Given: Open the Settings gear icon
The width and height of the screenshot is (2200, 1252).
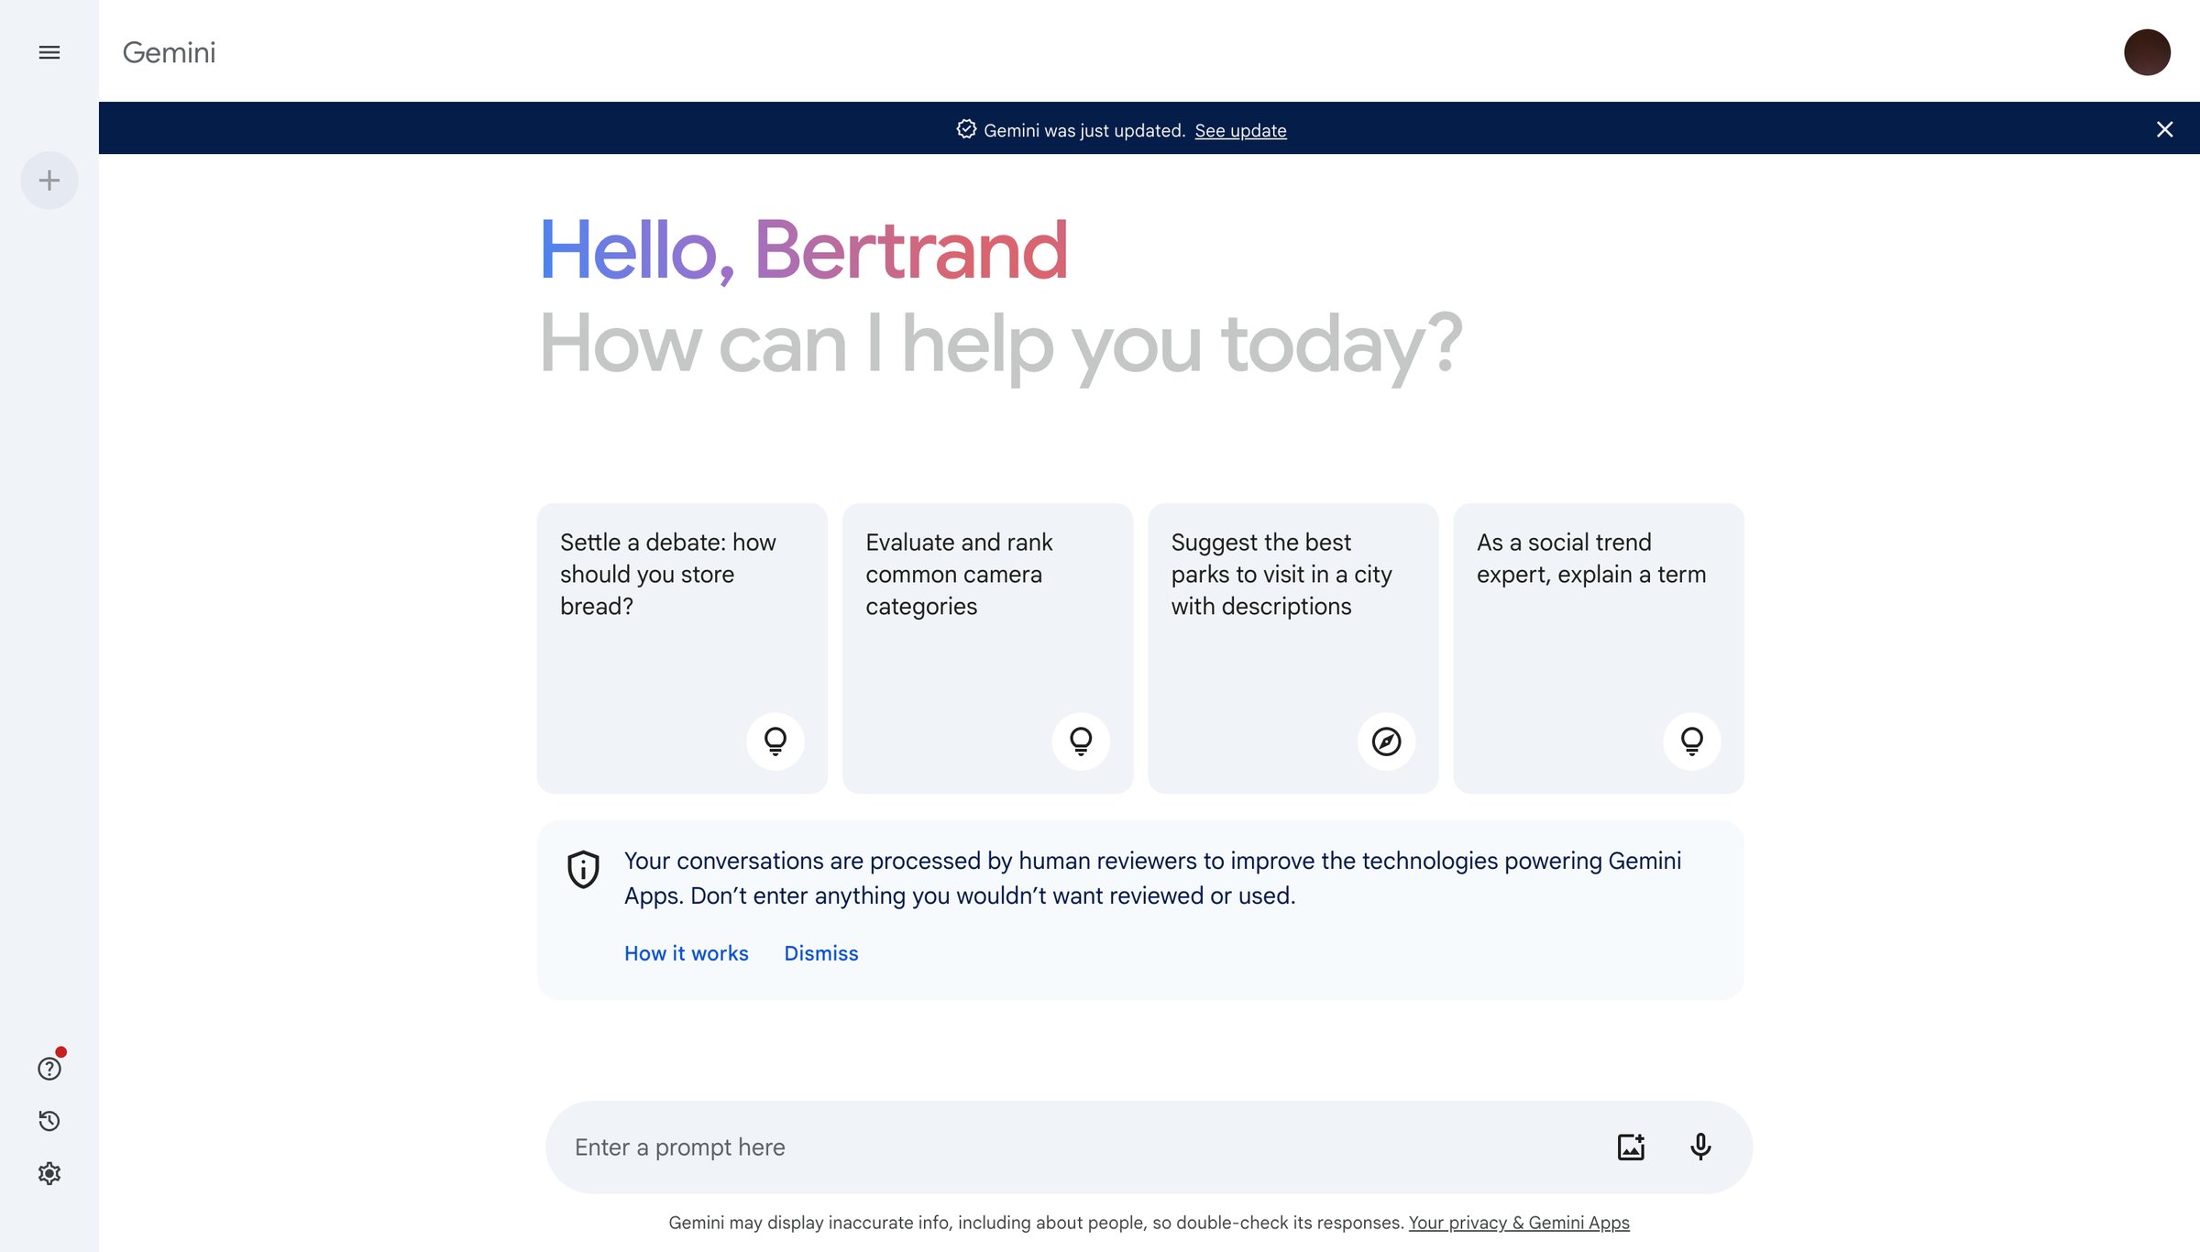Looking at the screenshot, I should [49, 1173].
